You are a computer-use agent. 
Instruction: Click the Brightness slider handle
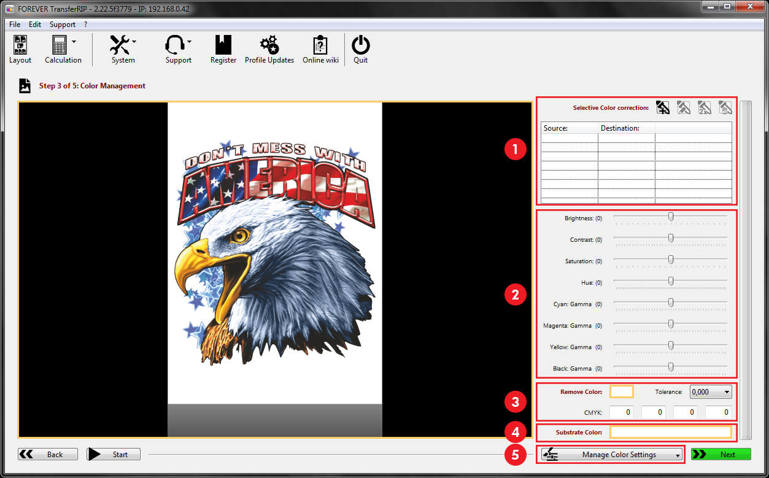coord(671,216)
